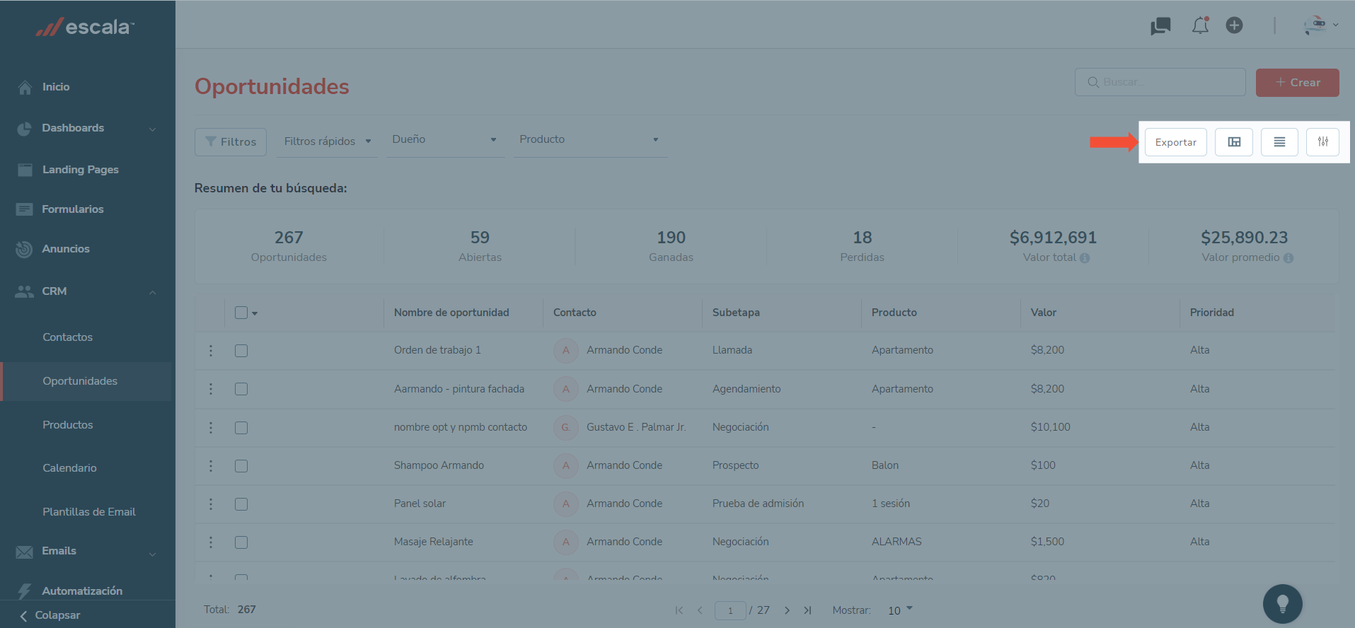Image resolution: width=1355 pixels, height=628 pixels.
Task: Toggle the select-all header checkbox
Action: click(x=241, y=313)
